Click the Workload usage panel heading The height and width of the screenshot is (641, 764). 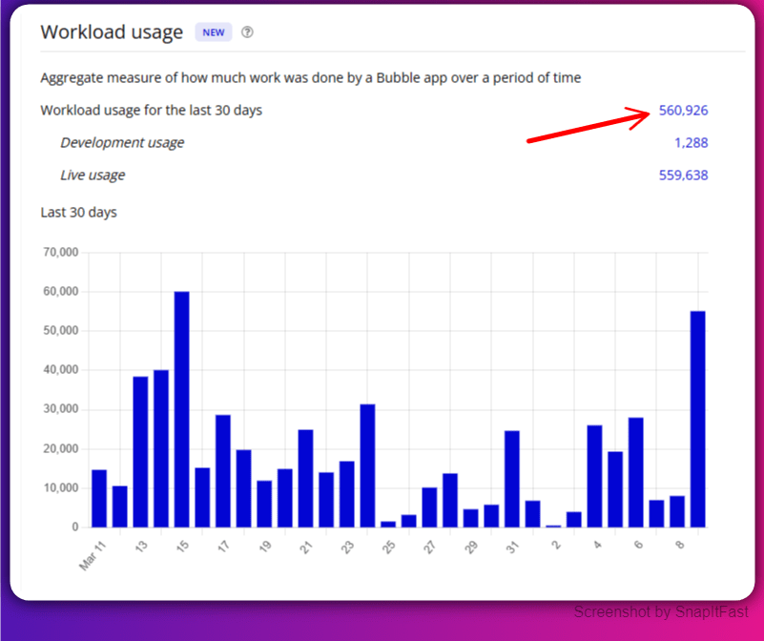tap(112, 31)
